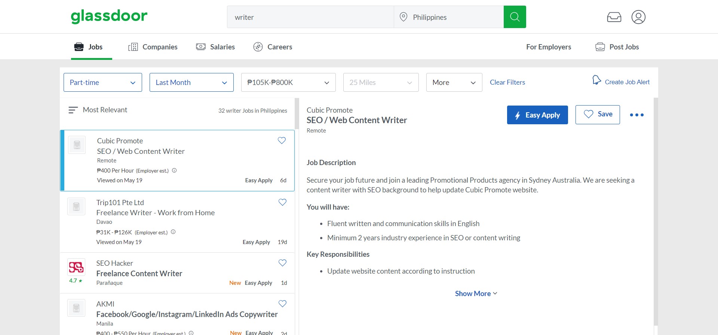The image size is (718, 335).
Task: Click the AKMI company logo placeholder
Action: [x=76, y=308]
